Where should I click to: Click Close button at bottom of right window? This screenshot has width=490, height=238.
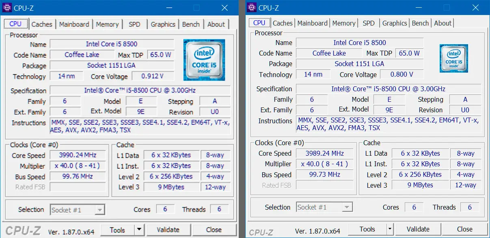point(464,229)
